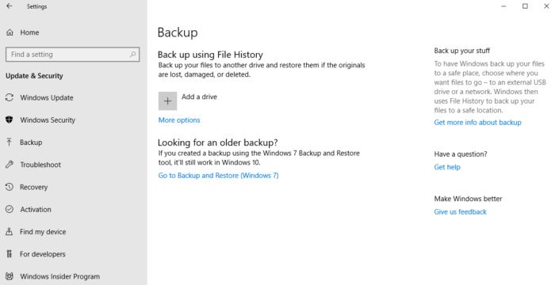Click the Get help link
The height and width of the screenshot is (285, 555).
447,167
